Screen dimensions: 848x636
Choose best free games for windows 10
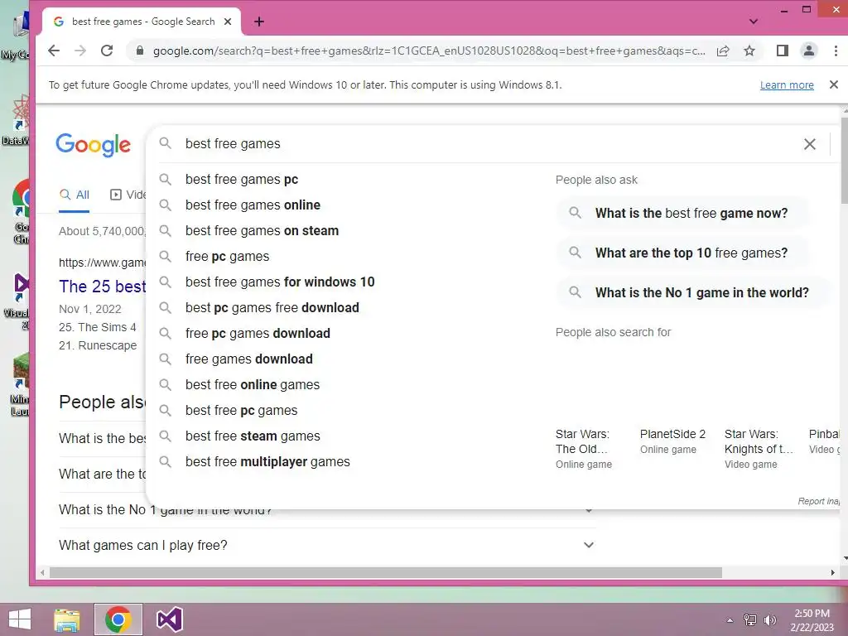coord(280,282)
